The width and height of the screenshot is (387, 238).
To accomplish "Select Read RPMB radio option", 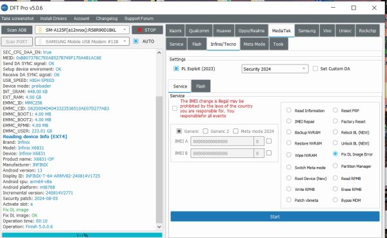I will pyautogui.click(x=335, y=178).
